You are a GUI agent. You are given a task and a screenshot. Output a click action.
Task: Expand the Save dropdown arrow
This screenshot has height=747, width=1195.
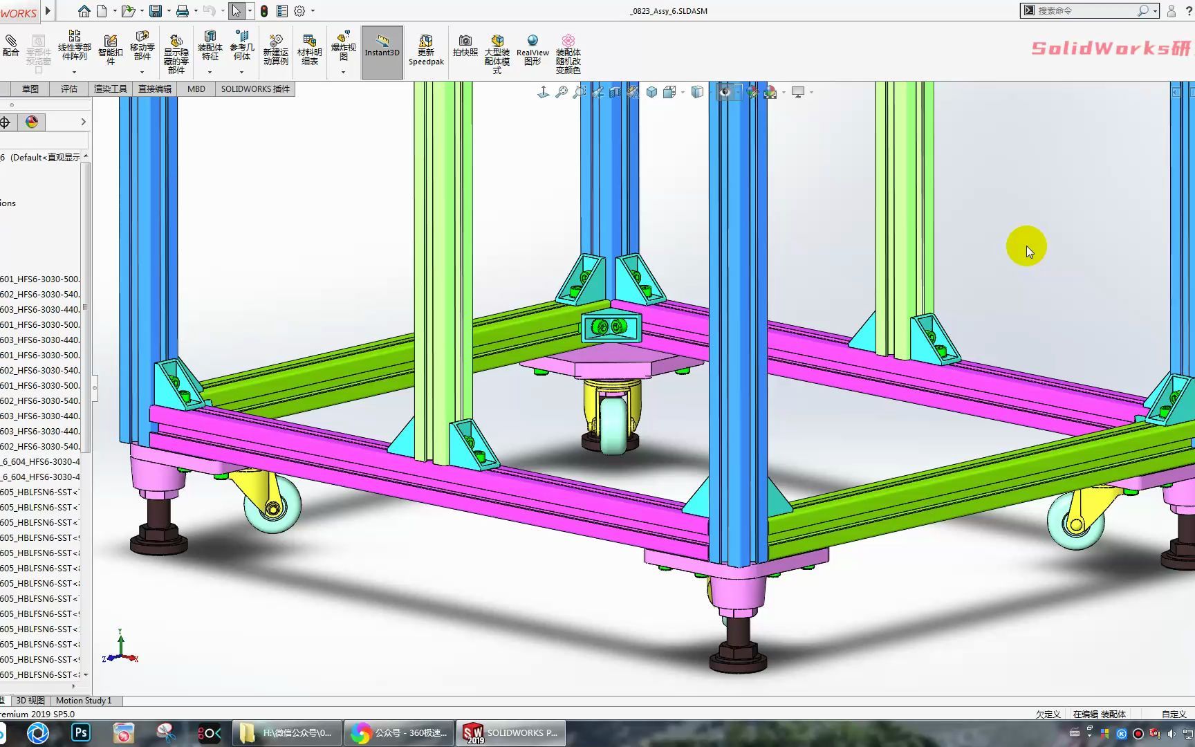click(x=169, y=11)
